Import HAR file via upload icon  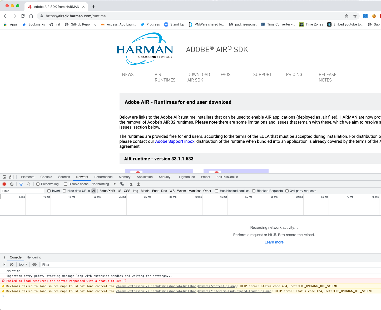tap(131, 184)
